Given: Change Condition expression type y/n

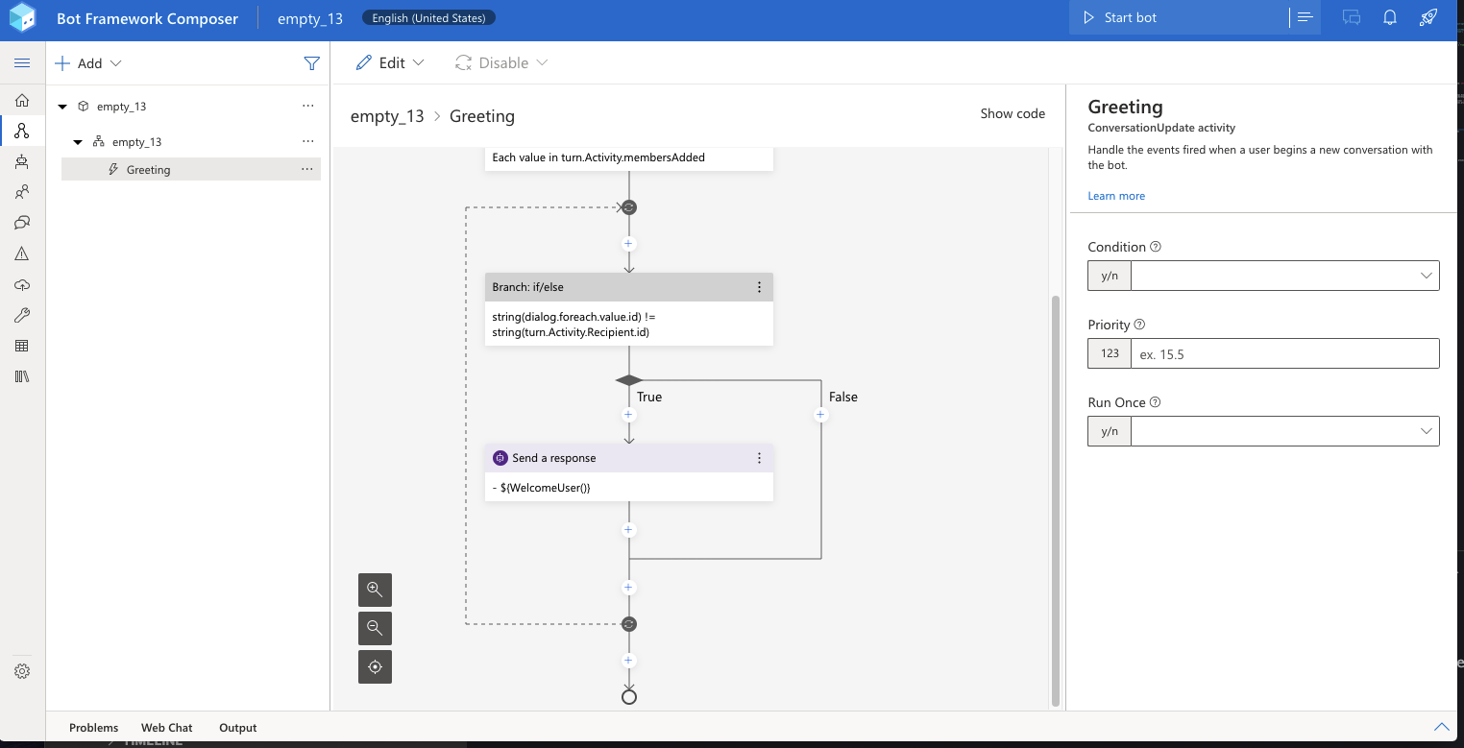Looking at the screenshot, I should (x=1110, y=276).
